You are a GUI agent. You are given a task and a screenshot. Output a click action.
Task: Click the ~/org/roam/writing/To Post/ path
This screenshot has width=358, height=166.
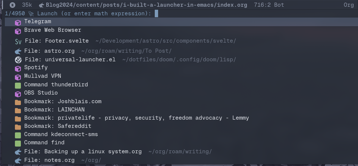pos(126,51)
